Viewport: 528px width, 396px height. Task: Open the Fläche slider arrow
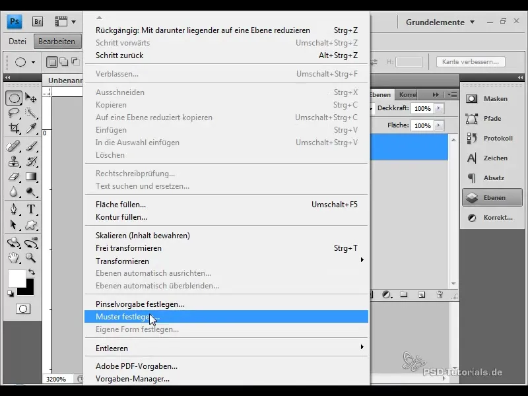438,125
